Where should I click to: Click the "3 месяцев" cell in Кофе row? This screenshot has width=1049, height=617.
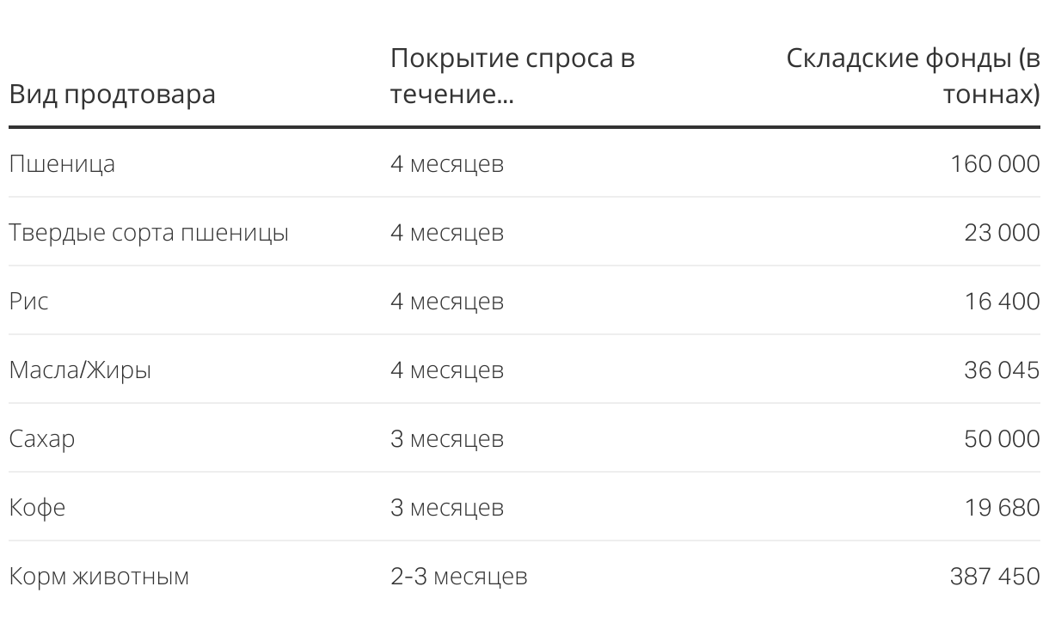point(446,508)
